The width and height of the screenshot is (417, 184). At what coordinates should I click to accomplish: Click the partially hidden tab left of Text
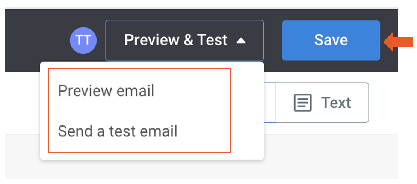point(270,103)
